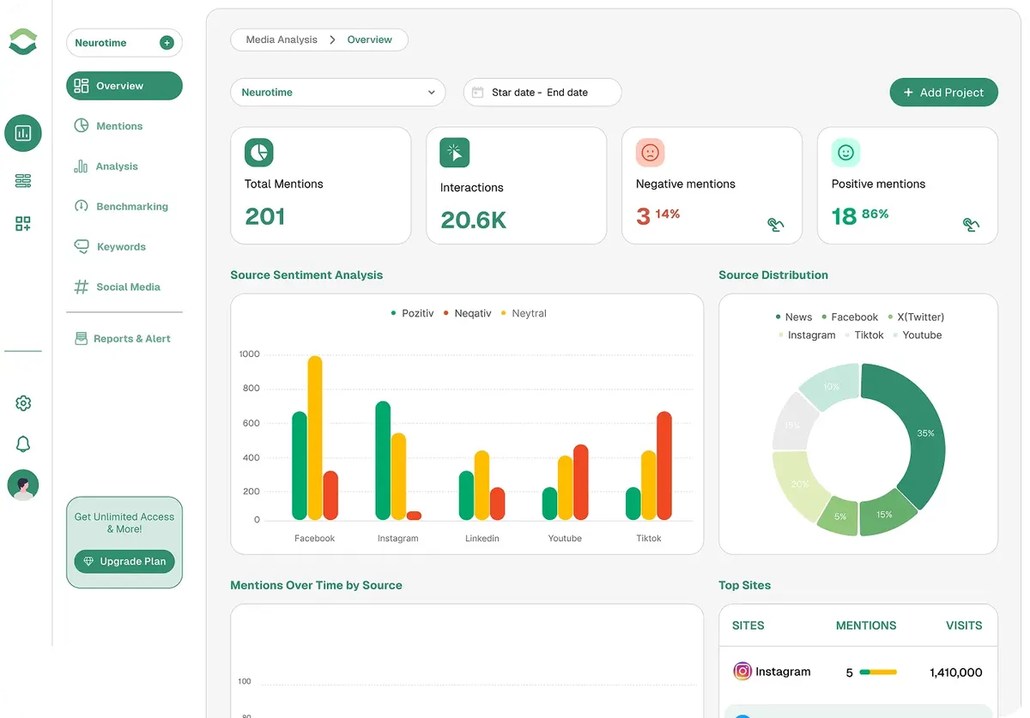This screenshot has height=718, width=1030.
Task: Click the Pozitiv legend entry
Action: [x=412, y=314]
